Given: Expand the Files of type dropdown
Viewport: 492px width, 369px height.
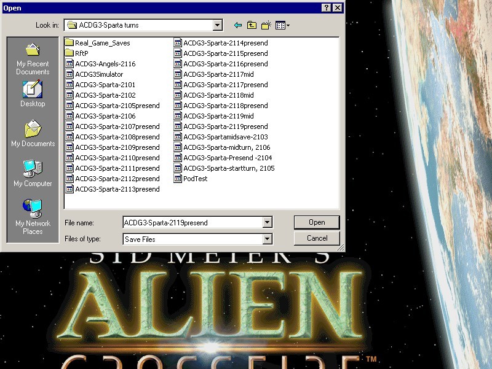Looking at the screenshot, I should pos(267,239).
